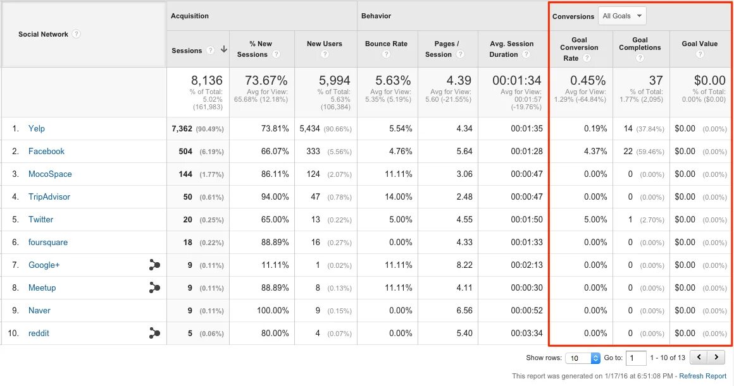734x386 pixels.
Task: Open help icon for Goal Conversion Rate
Action: (x=587, y=58)
